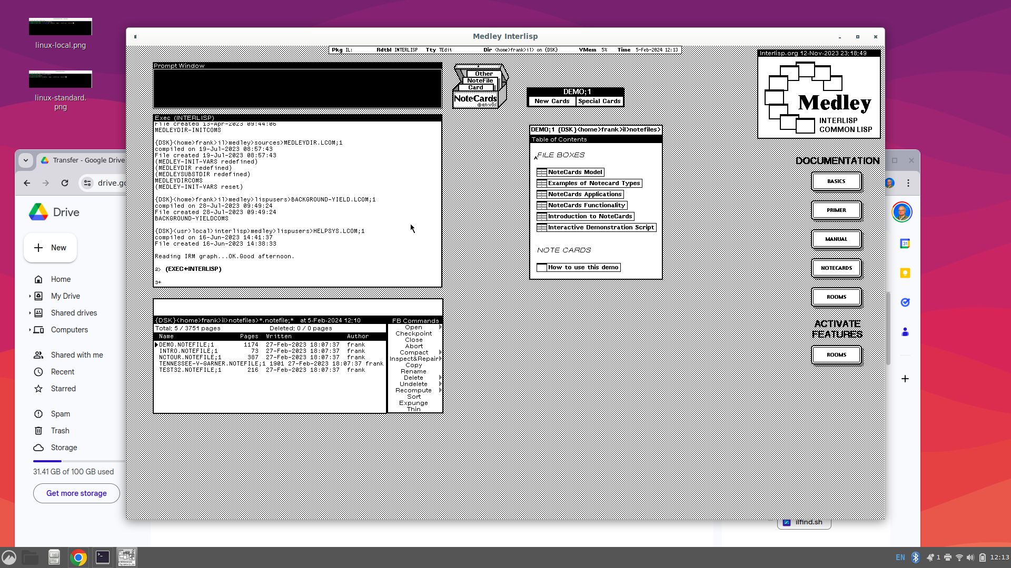Click the Wi-Fi tray icon
1011x568 pixels.
pos(959,557)
